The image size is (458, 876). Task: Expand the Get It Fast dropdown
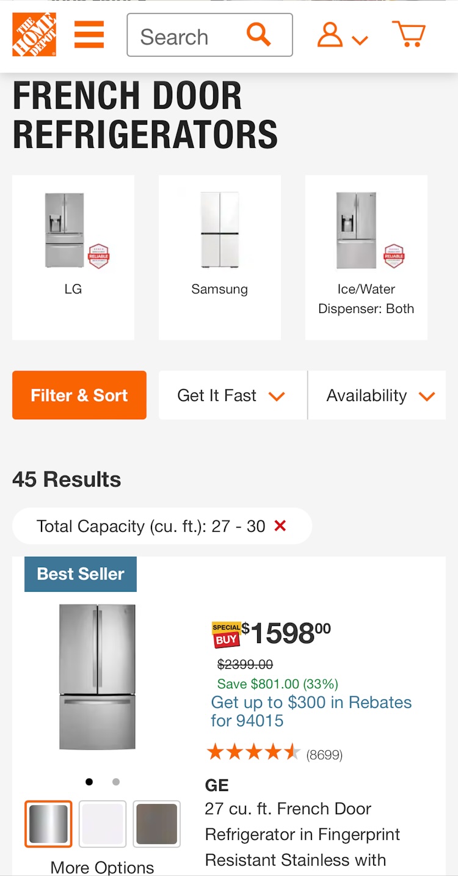click(x=232, y=396)
